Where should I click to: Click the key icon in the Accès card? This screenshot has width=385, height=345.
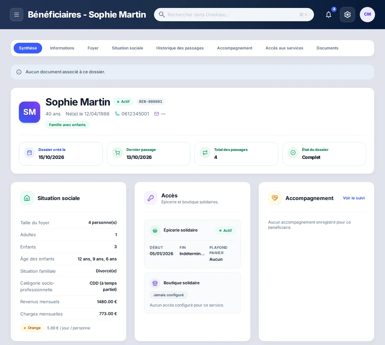tap(150, 198)
